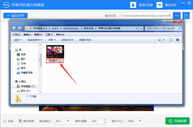Image resolution: width=193 pixels, height=128 pixels.
Task: Click 放映幻灯片 slideshow button
Action: click(68, 40)
